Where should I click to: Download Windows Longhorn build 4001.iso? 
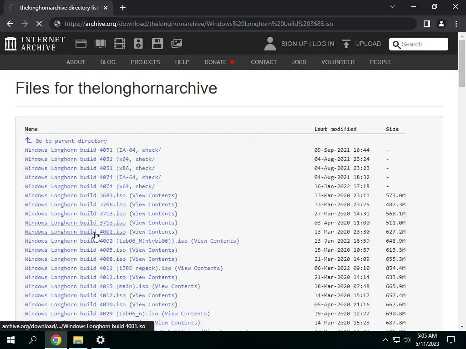click(x=75, y=232)
